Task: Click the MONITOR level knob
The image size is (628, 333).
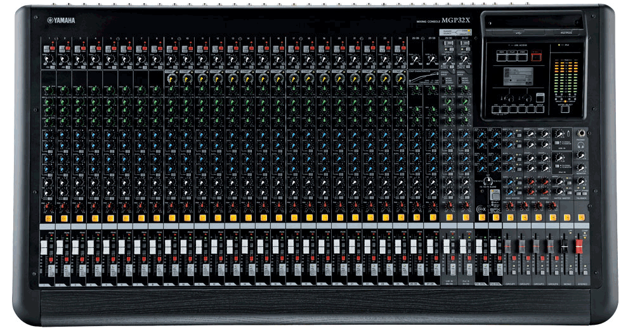Action: (581, 167)
